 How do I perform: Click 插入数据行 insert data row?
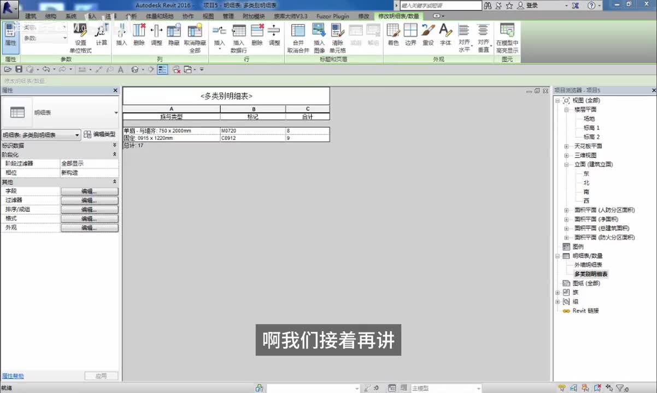239,38
